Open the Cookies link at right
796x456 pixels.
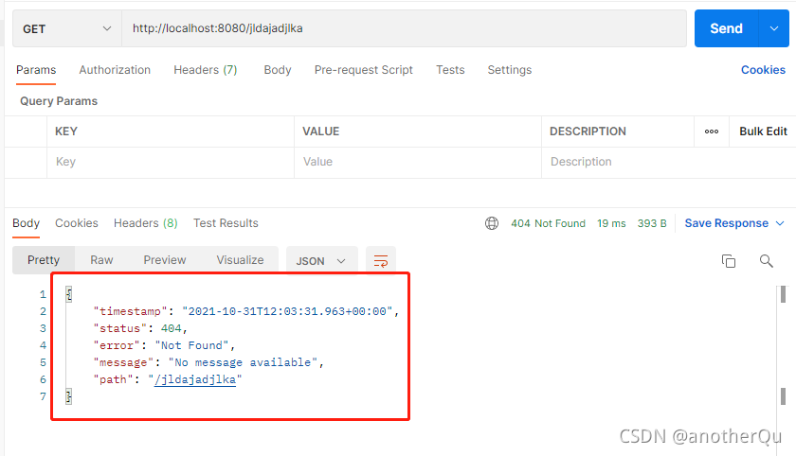pos(763,70)
